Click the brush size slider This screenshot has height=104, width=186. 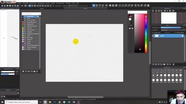coord(8,72)
